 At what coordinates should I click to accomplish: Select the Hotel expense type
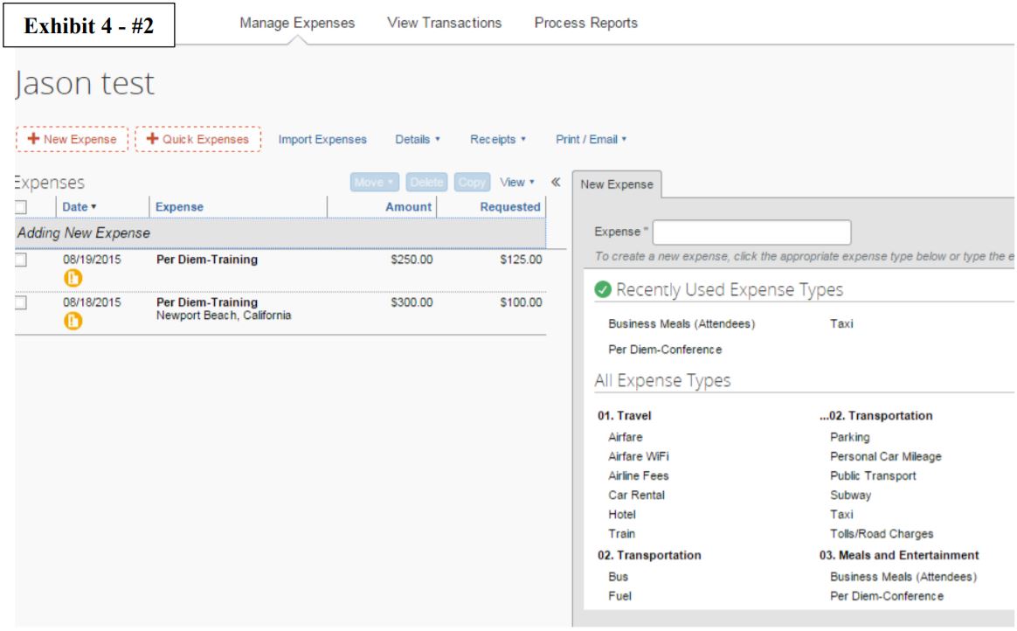click(x=621, y=514)
